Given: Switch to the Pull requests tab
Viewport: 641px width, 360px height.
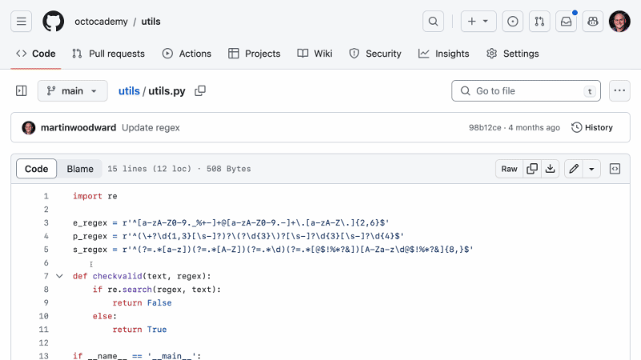Looking at the screenshot, I should pos(108,54).
